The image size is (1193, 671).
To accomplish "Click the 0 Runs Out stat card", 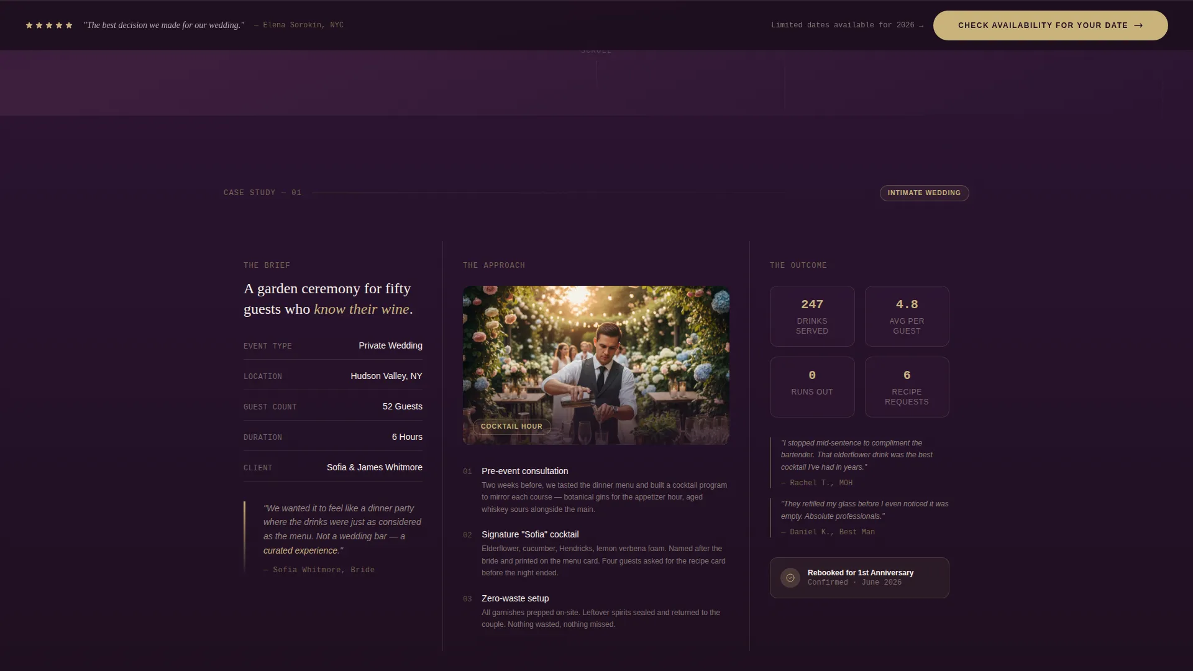I will click(812, 387).
